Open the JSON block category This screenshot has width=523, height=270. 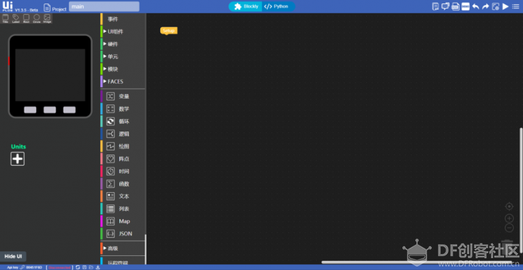click(x=123, y=234)
